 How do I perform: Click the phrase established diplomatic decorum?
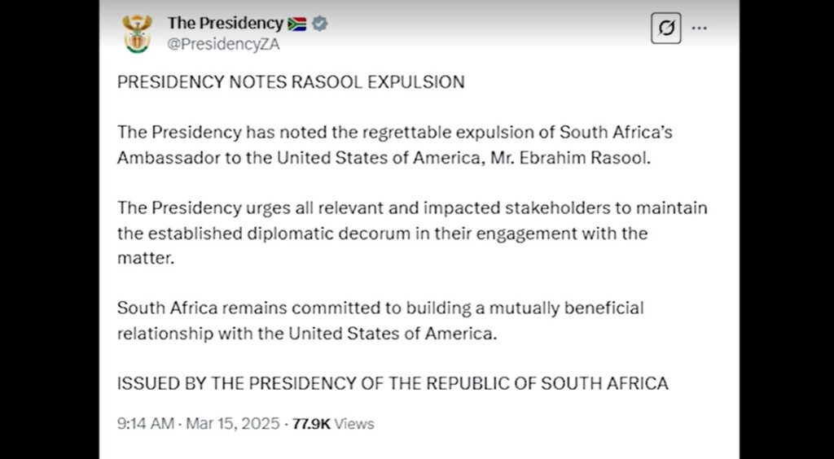tap(258, 234)
